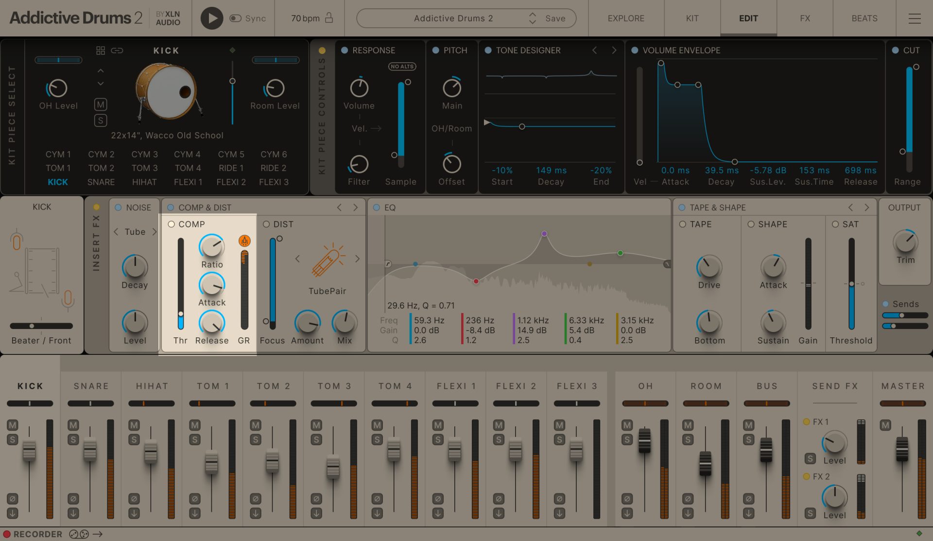This screenshot has width=933, height=541.
Task: Select next distortion type after TubePair
Action: click(357, 259)
